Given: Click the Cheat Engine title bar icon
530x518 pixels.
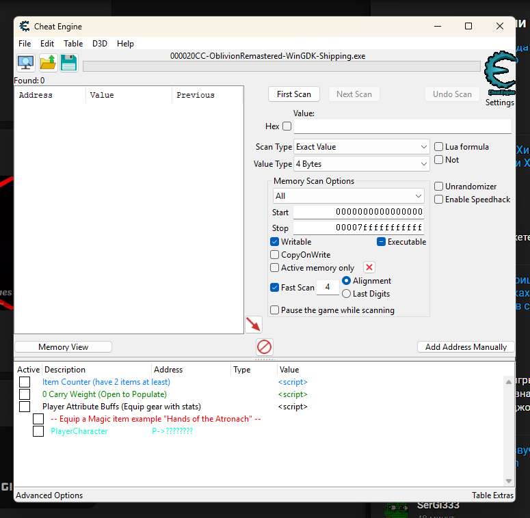Looking at the screenshot, I should (25, 27).
